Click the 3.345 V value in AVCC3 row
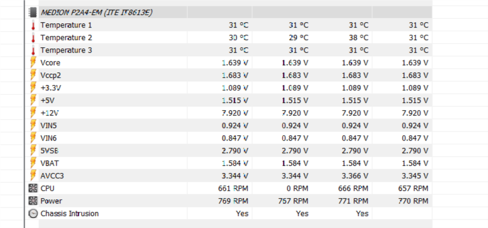The height and width of the screenshot is (228, 488). (415, 176)
